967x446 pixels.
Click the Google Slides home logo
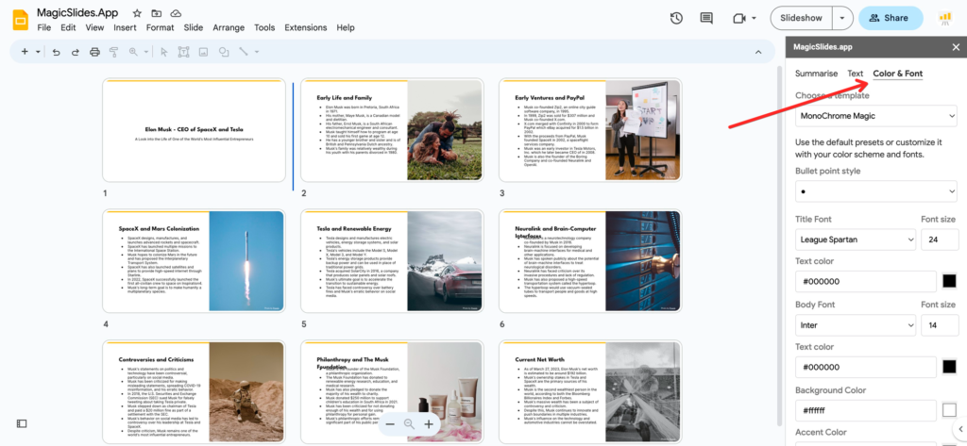21,19
